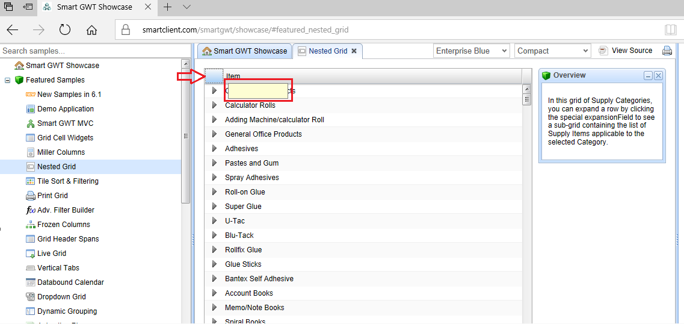Click the browser address bar URL
Viewport: 684px width, 324px height.
point(245,30)
